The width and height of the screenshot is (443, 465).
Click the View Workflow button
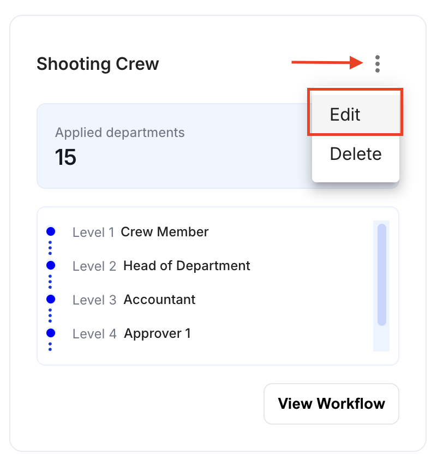pos(331,404)
